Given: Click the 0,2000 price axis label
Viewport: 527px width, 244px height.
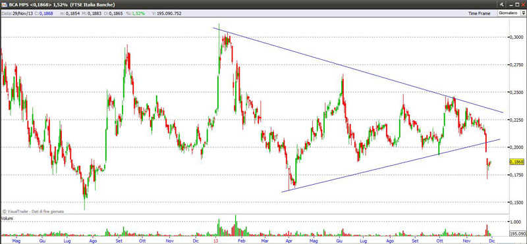Looking at the screenshot, I should click(517, 147).
